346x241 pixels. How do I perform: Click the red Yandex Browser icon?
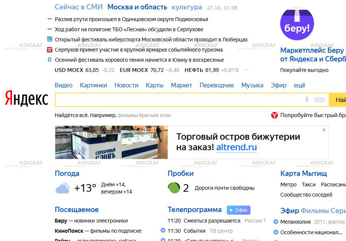pyautogui.click(x=275, y=115)
